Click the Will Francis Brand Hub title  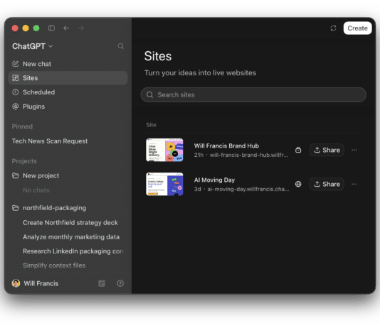(x=226, y=146)
